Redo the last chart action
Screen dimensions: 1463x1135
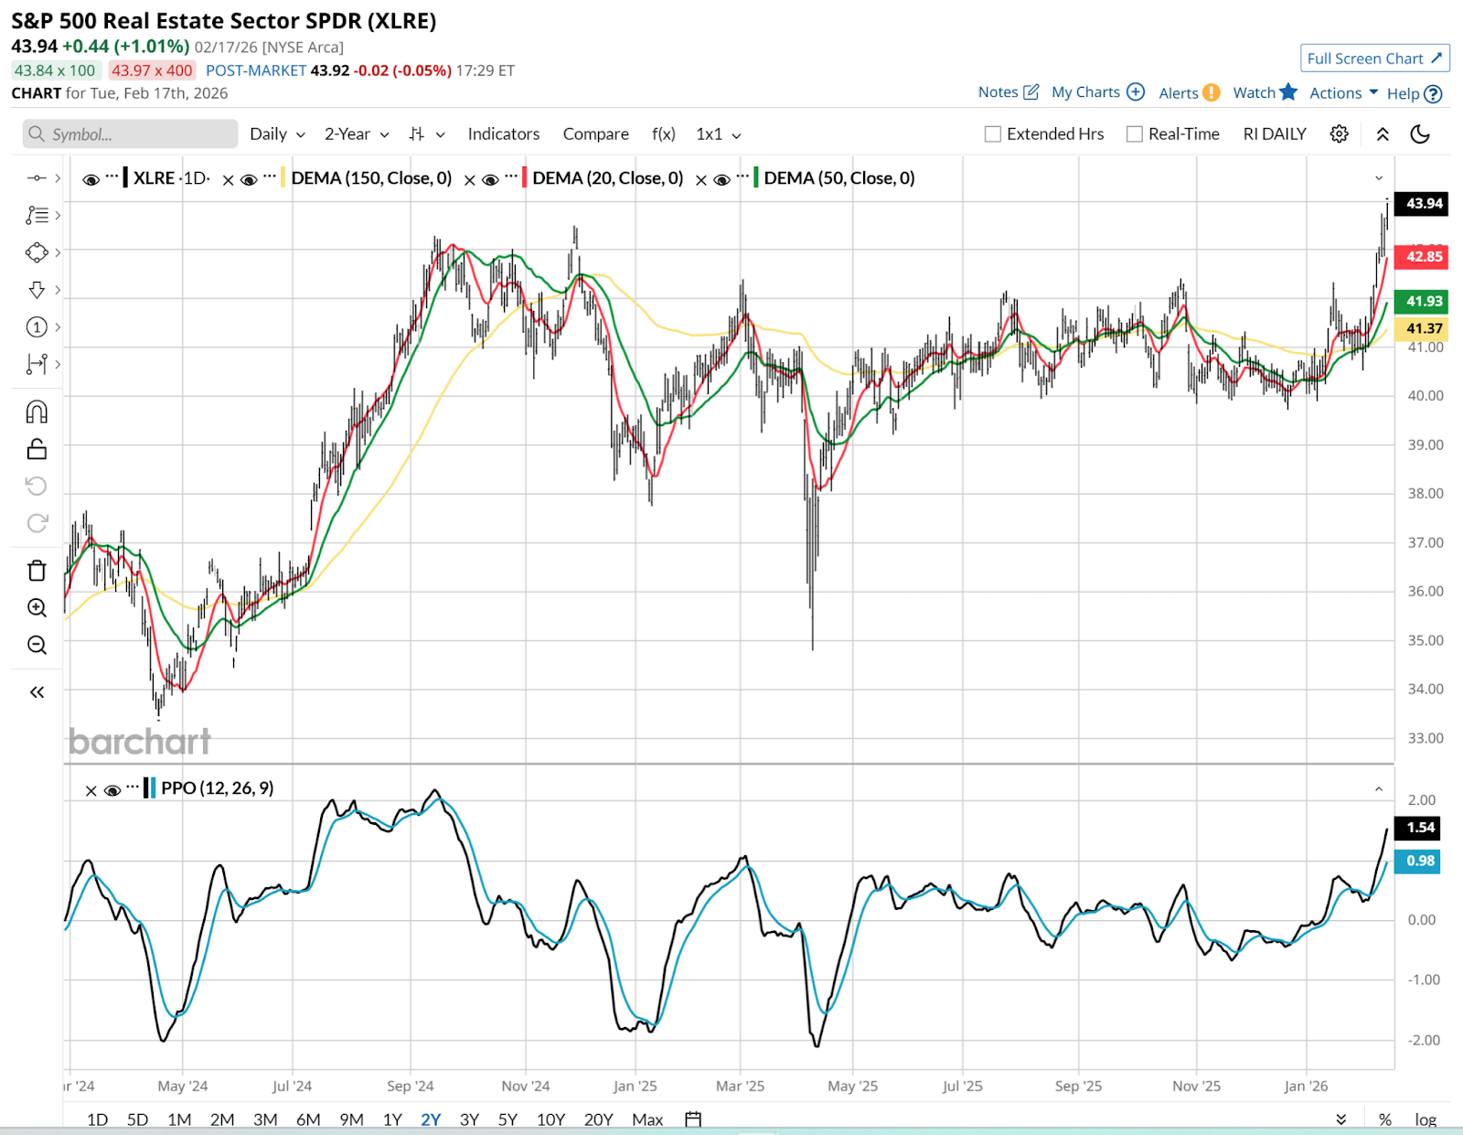[37, 523]
